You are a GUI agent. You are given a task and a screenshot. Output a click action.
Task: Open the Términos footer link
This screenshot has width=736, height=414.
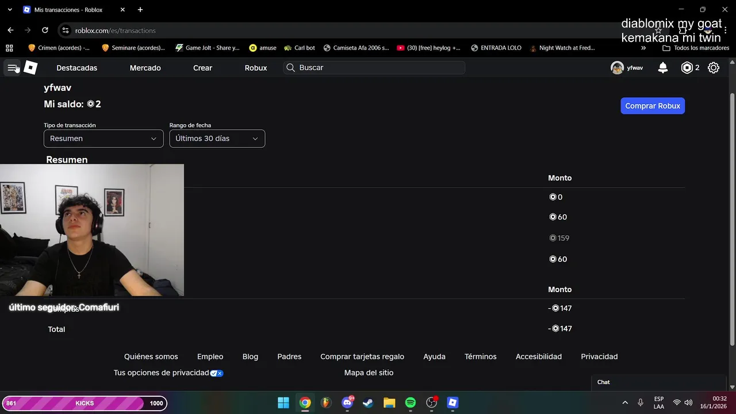tap(481, 356)
